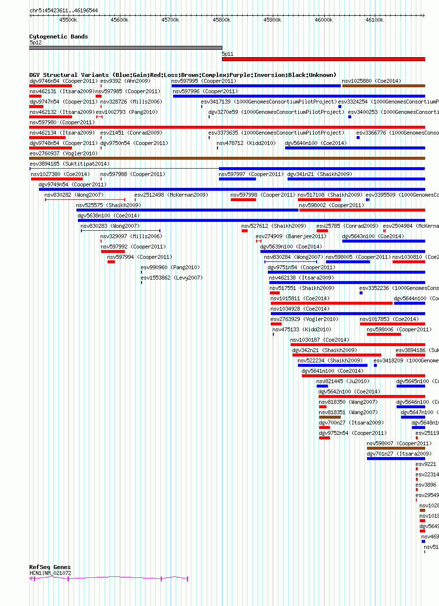Click the 45500k ruler tick label
The height and width of the screenshot is (606, 439).
68,20
